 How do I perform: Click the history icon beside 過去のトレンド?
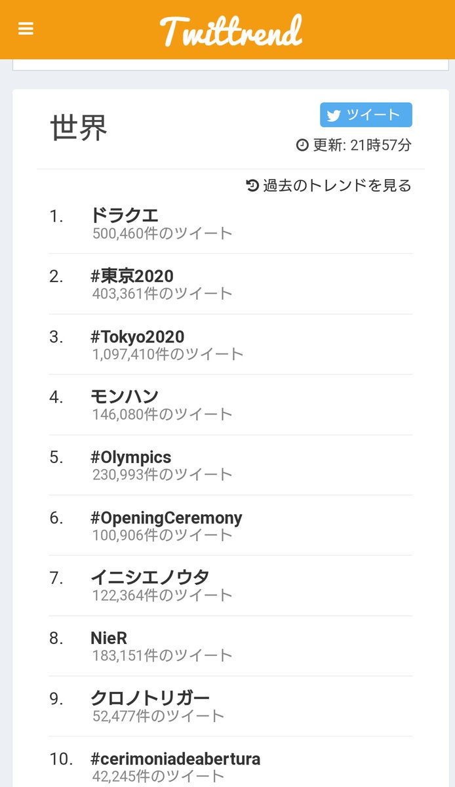pyautogui.click(x=252, y=186)
